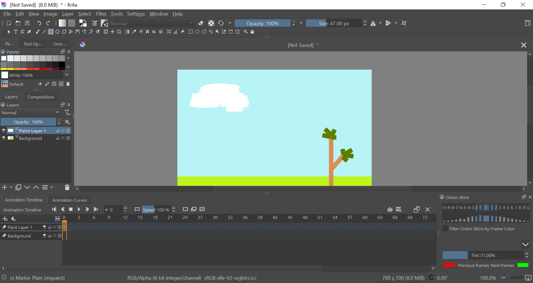This screenshot has height=283, width=533.
Task: Set the previous frames onion skin color
Action: click(x=450, y=265)
